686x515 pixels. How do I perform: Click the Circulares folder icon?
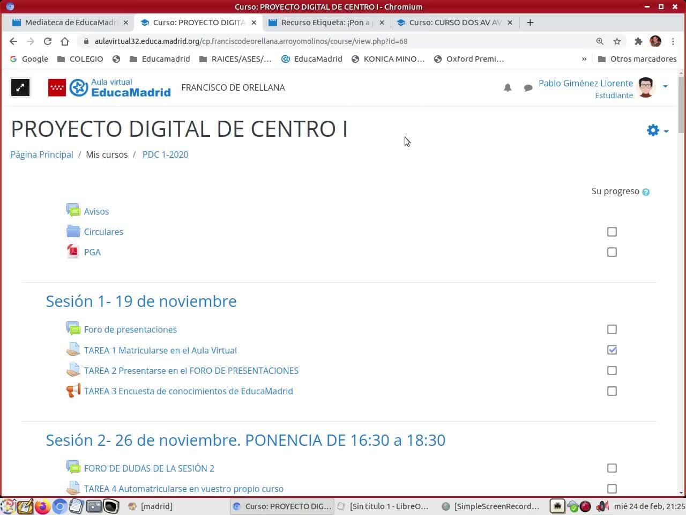[x=73, y=231]
